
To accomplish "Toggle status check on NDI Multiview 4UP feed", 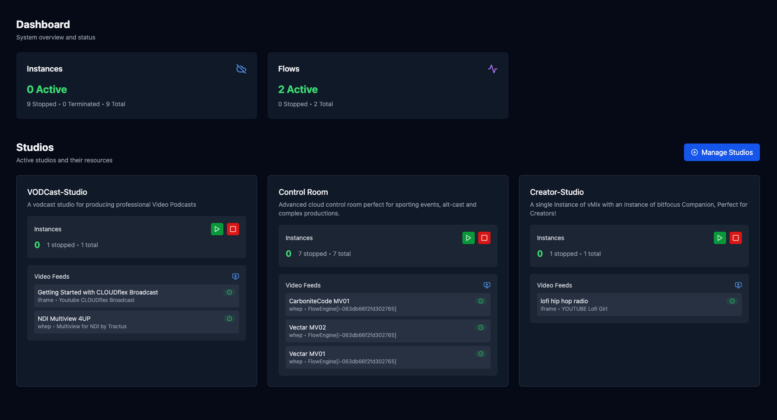I will coord(229,319).
